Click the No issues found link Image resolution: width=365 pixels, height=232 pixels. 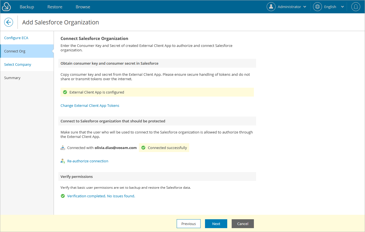(121, 196)
